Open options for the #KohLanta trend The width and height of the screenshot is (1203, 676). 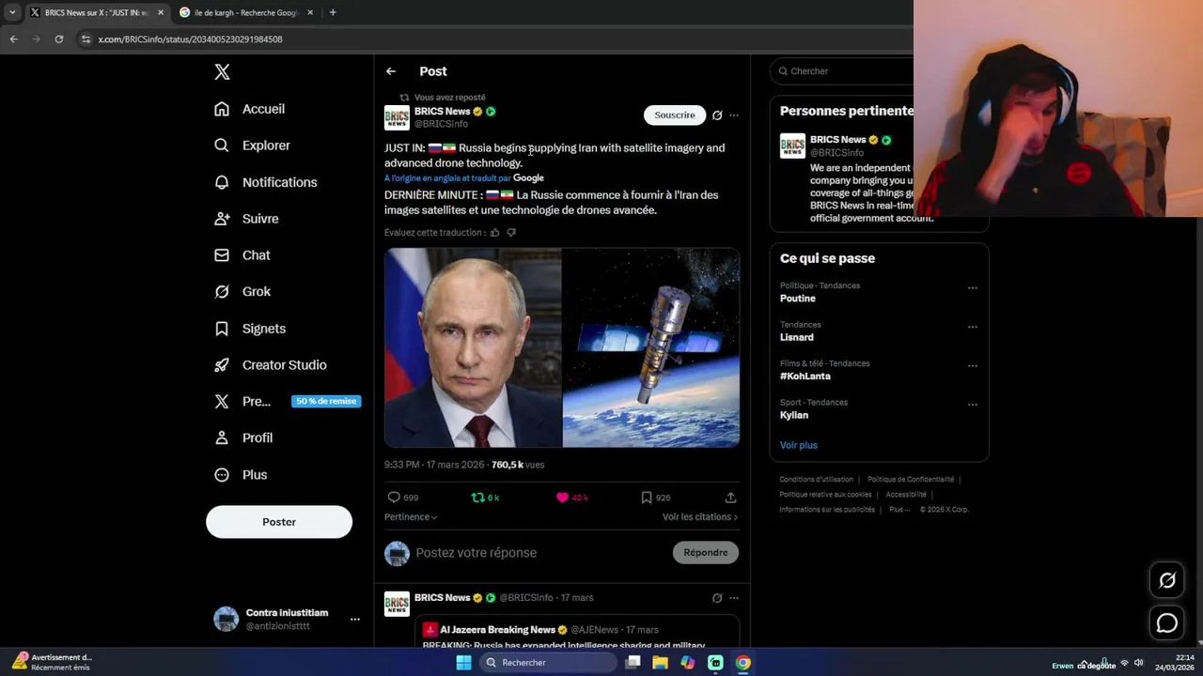coord(973,366)
